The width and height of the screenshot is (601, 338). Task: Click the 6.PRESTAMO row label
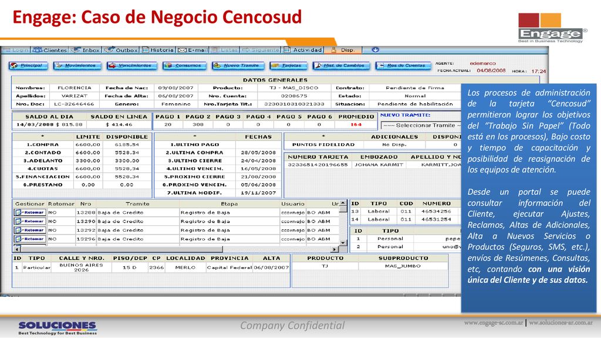(x=42, y=185)
